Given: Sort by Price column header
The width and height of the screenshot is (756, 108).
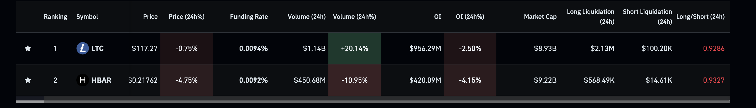Looking at the screenshot, I should point(150,17).
